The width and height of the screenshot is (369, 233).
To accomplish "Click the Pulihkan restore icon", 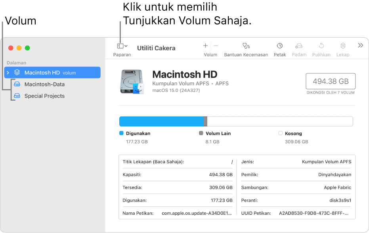I will (321, 46).
